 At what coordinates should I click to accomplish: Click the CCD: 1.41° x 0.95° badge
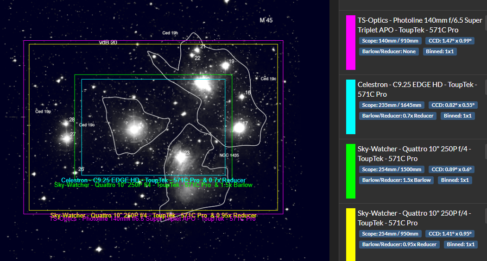(x=450, y=233)
